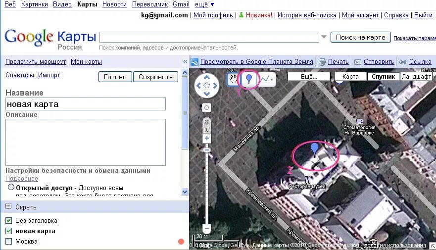Open the История веб-поиска link

pos(307,15)
